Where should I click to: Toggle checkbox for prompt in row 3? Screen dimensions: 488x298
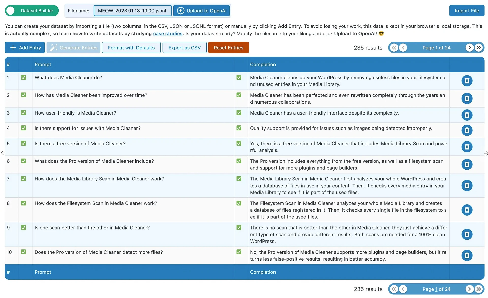(23, 113)
